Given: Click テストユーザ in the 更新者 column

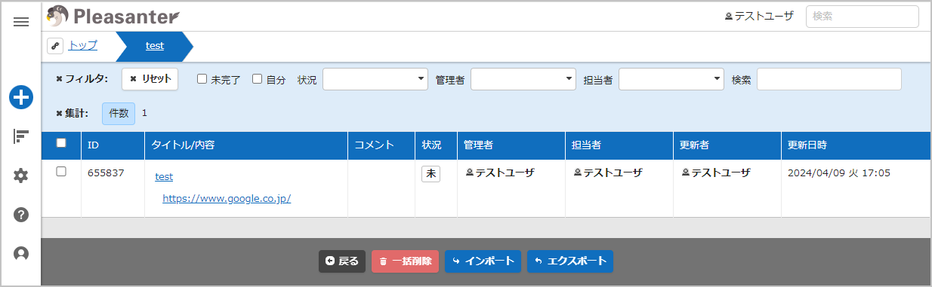Looking at the screenshot, I should point(716,173).
